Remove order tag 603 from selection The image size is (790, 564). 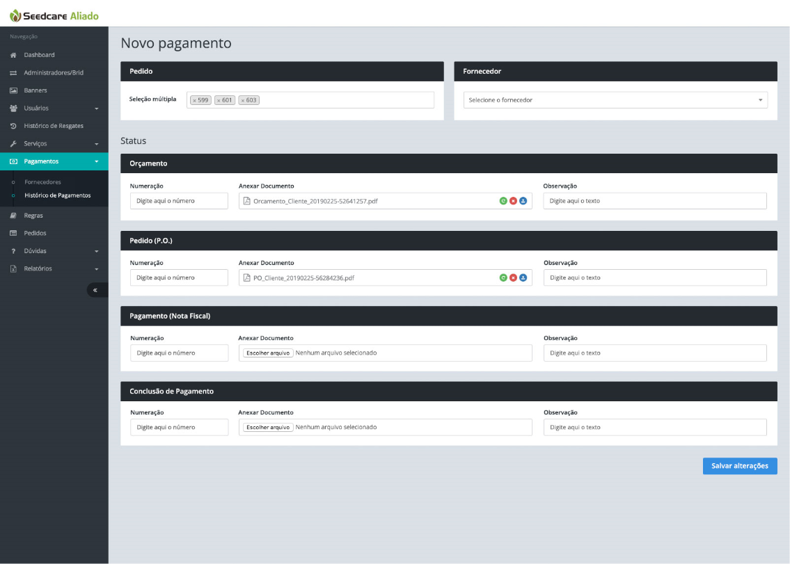coord(243,100)
